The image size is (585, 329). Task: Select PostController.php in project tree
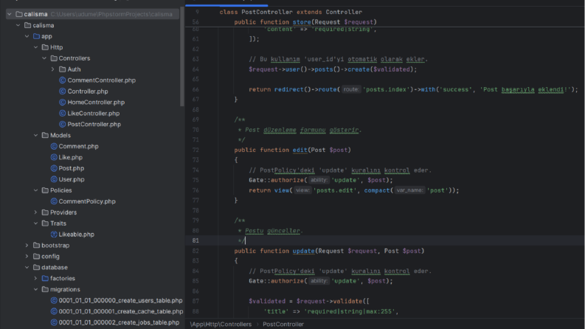pos(94,124)
